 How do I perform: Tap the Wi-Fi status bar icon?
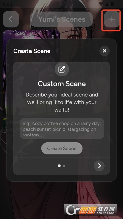click(x=101, y=4)
